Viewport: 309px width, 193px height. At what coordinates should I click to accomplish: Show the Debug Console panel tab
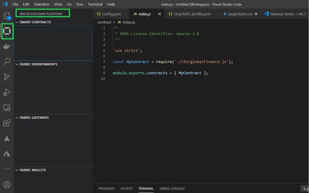click(x=172, y=189)
